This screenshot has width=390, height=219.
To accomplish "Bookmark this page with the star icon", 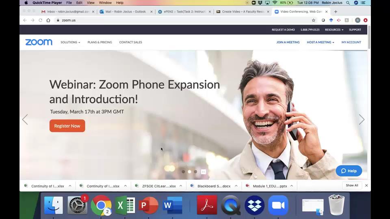I will pyautogui.click(x=313, y=20).
